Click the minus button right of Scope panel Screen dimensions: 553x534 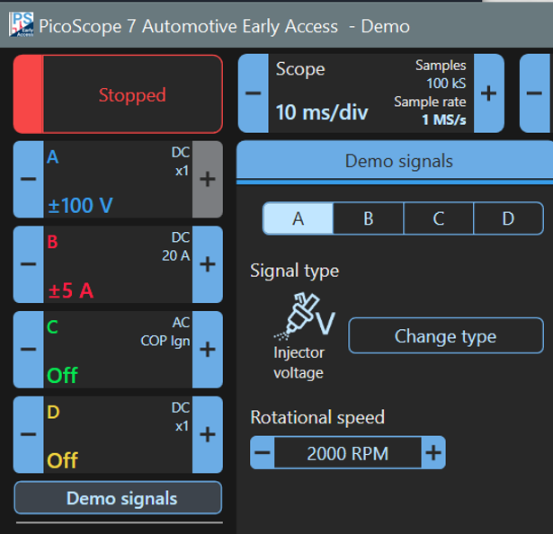tap(535, 93)
